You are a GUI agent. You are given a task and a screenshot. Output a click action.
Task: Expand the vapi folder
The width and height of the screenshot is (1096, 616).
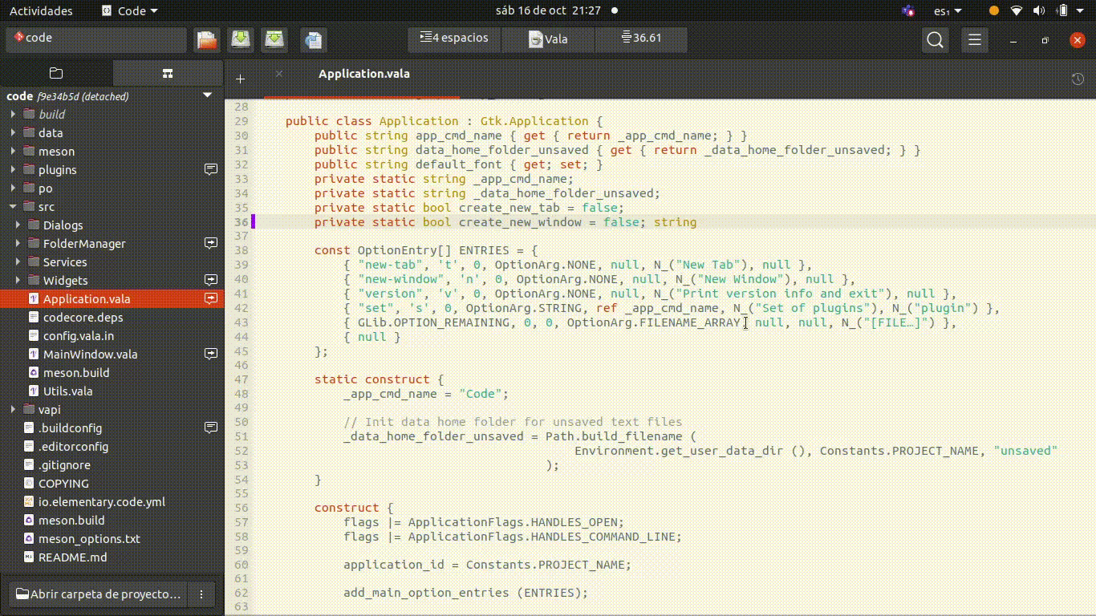tap(13, 409)
